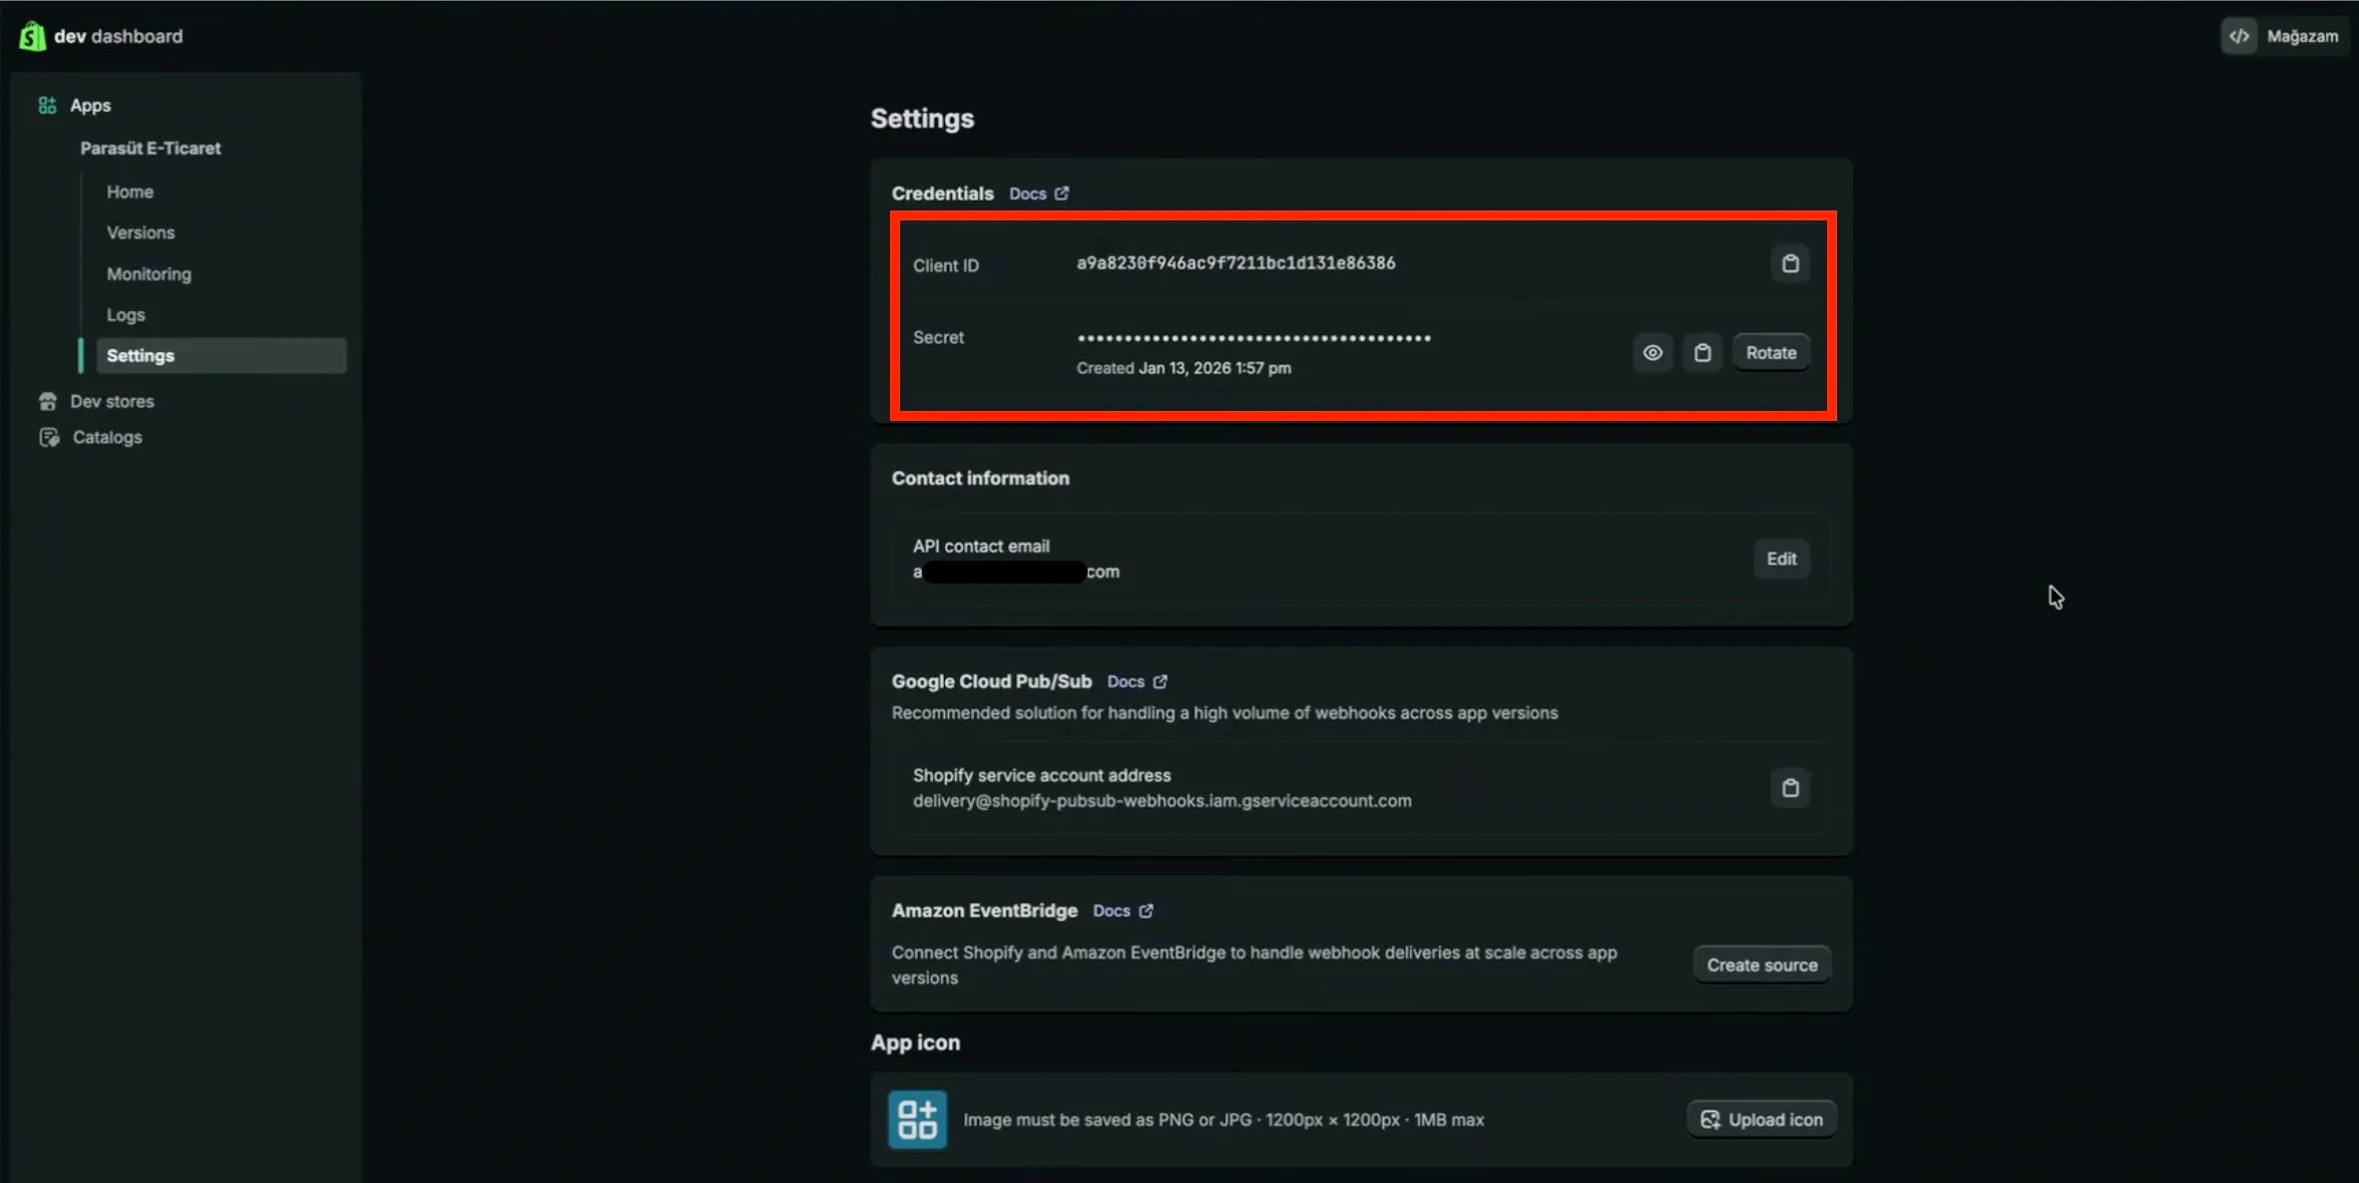Copy the Shopify service account address
The width and height of the screenshot is (2359, 1183).
(1790, 788)
